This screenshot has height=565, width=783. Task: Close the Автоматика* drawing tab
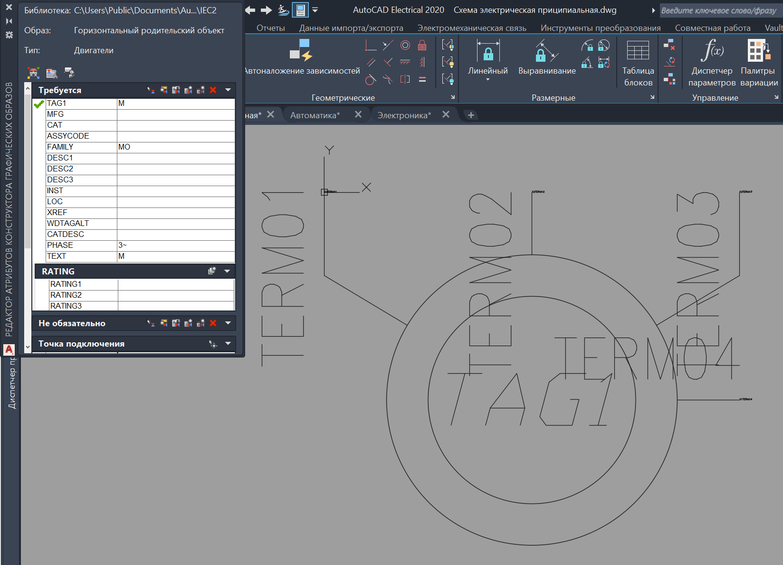click(x=358, y=114)
